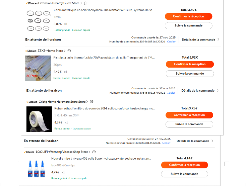This screenshot has width=246, height=186.
Task: Open chat icon for Extension Dreamy Guest Store
Action: pyautogui.click(x=85, y=3)
